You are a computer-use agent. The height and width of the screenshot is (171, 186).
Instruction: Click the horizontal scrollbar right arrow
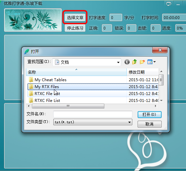155,106
